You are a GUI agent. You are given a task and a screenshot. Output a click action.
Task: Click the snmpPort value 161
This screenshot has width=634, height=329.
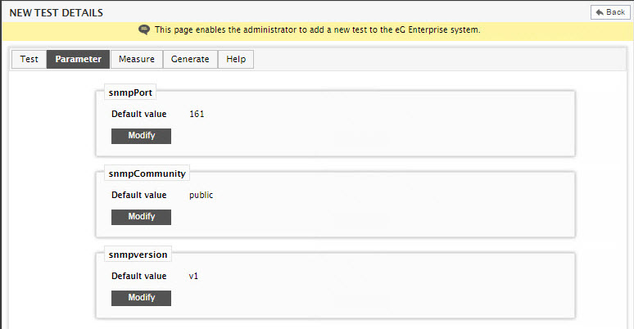click(197, 114)
